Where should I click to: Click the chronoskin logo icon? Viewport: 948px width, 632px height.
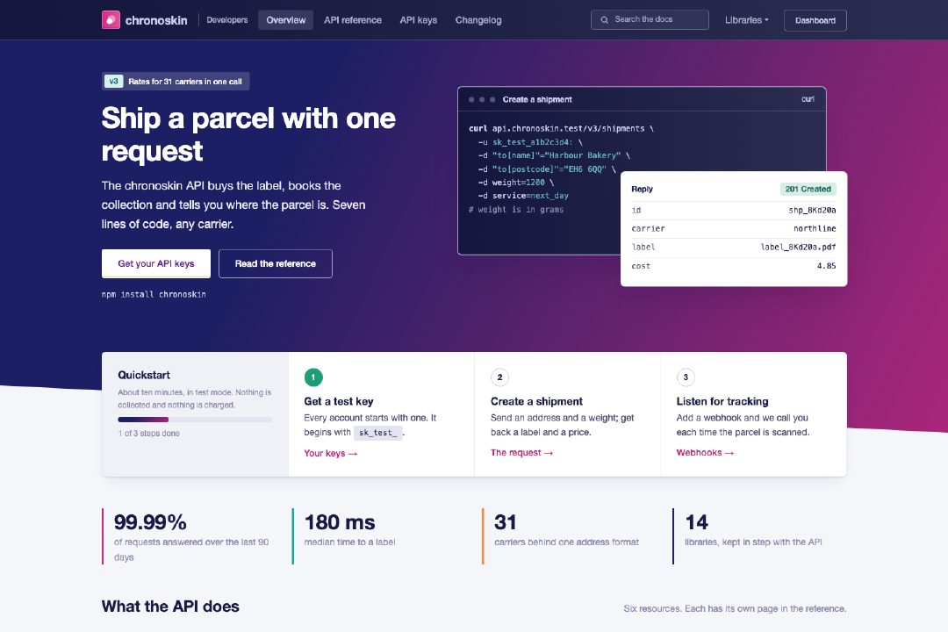pos(111,20)
